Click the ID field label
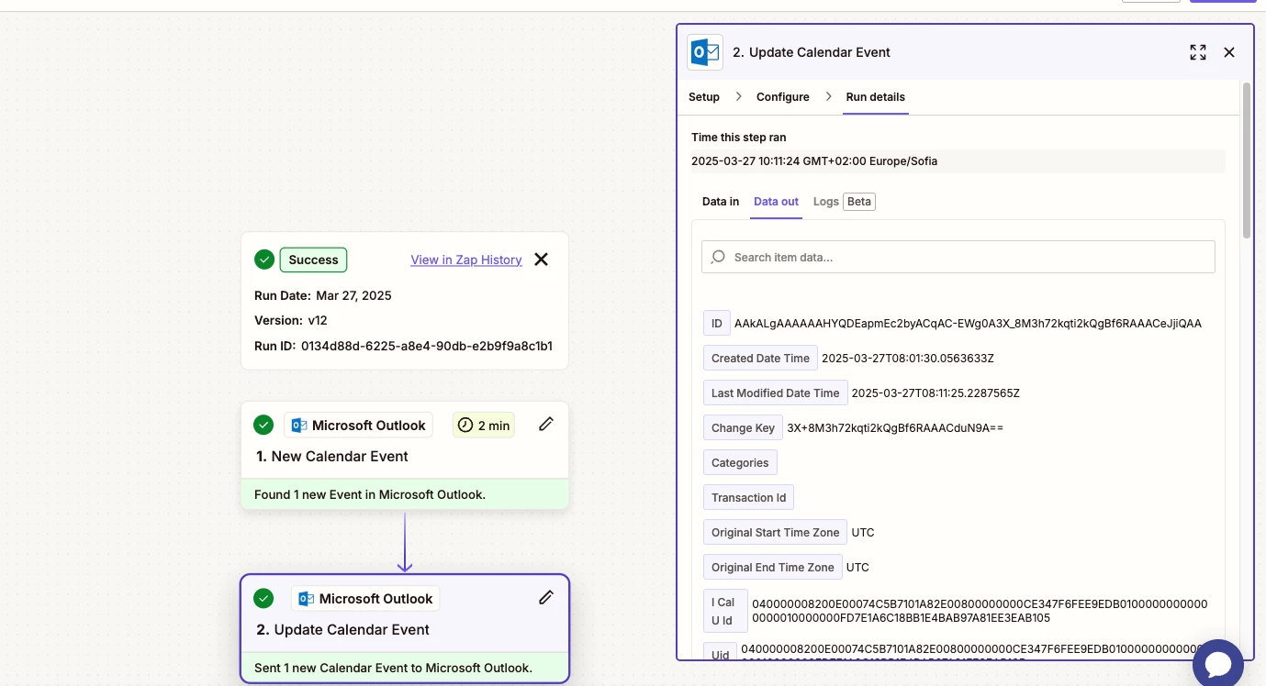 pyautogui.click(x=717, y=323)
